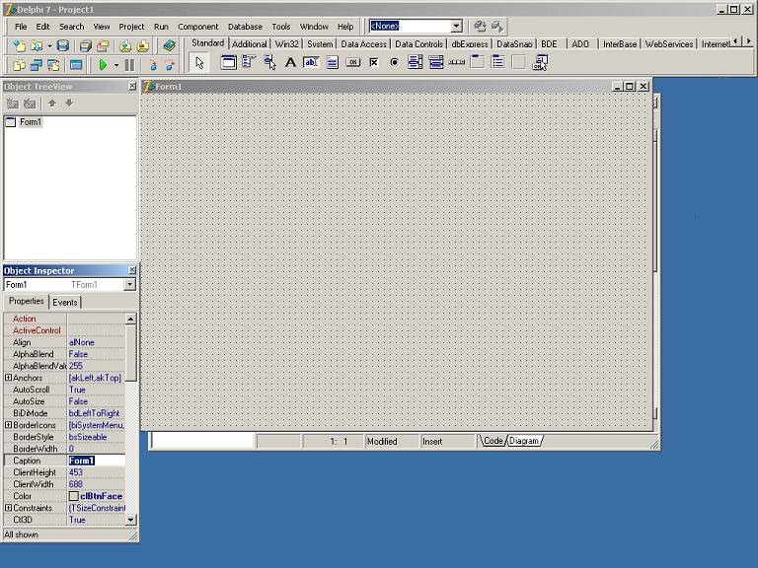Image resolution: width=758 pixels, height=568 pixels.
Task: Click the Save icon in toolbar
Action: tap(63, 46)
